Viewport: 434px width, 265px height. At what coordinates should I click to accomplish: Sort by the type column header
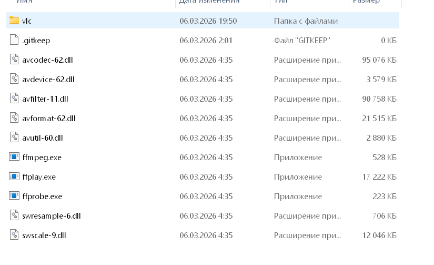tap(281, 2)
